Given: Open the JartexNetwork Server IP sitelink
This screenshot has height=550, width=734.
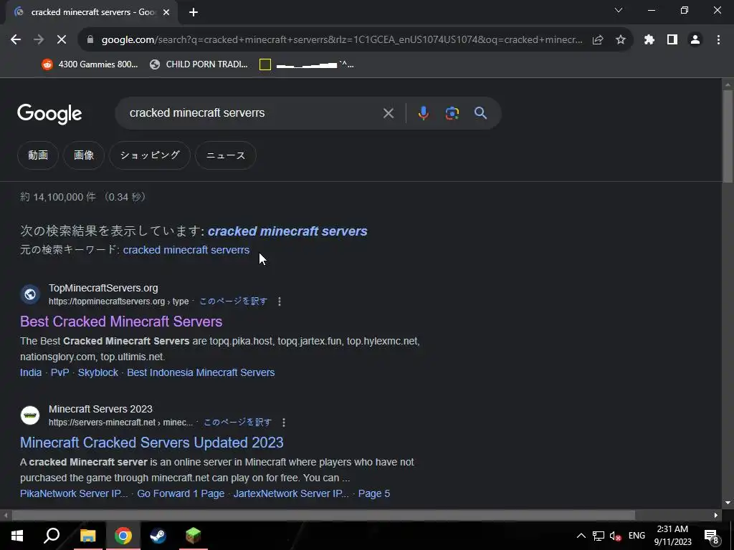Looking at the screenshot, I should pos(291,494).
